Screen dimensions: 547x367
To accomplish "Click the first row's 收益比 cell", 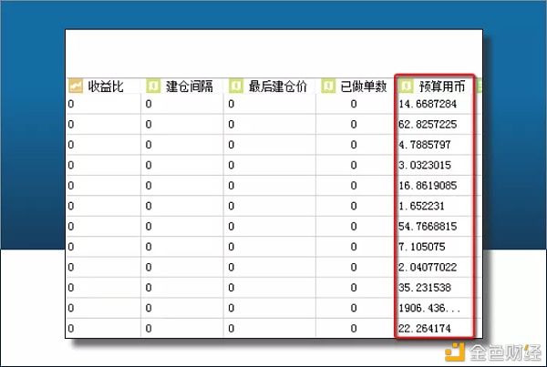I will click(102, 105).
